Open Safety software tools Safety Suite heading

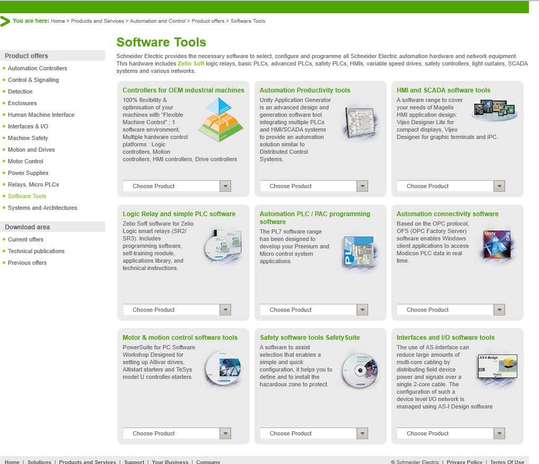coord(310,338)
